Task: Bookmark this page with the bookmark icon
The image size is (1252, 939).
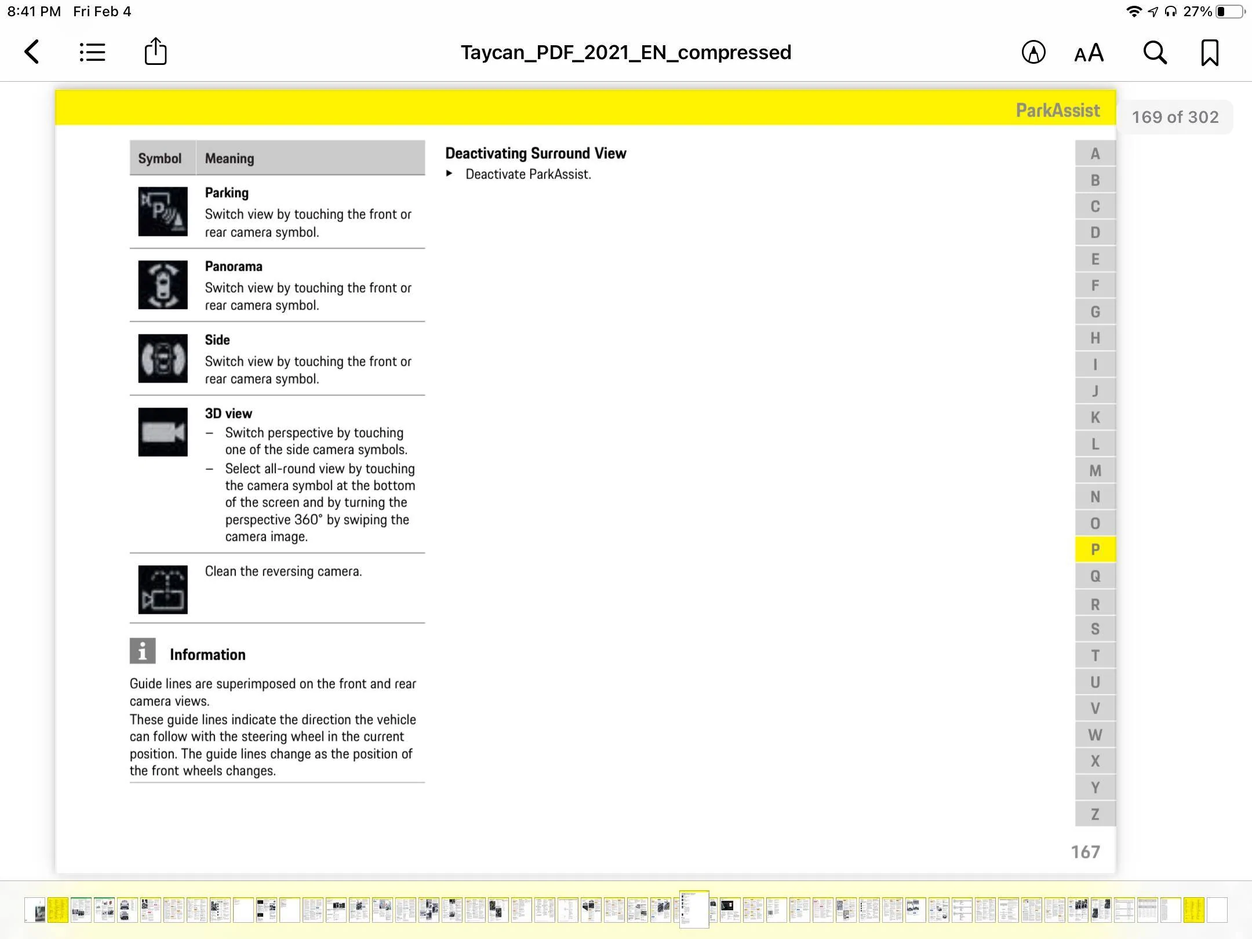Action: pyautogui.click(x=1210, y=53)
